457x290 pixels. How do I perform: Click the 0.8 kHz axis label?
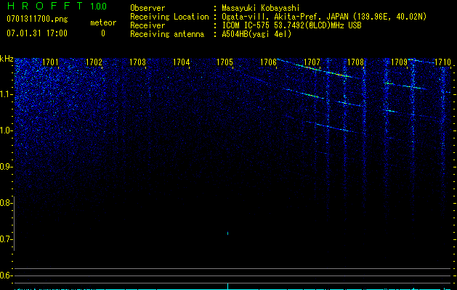[5, 203]
